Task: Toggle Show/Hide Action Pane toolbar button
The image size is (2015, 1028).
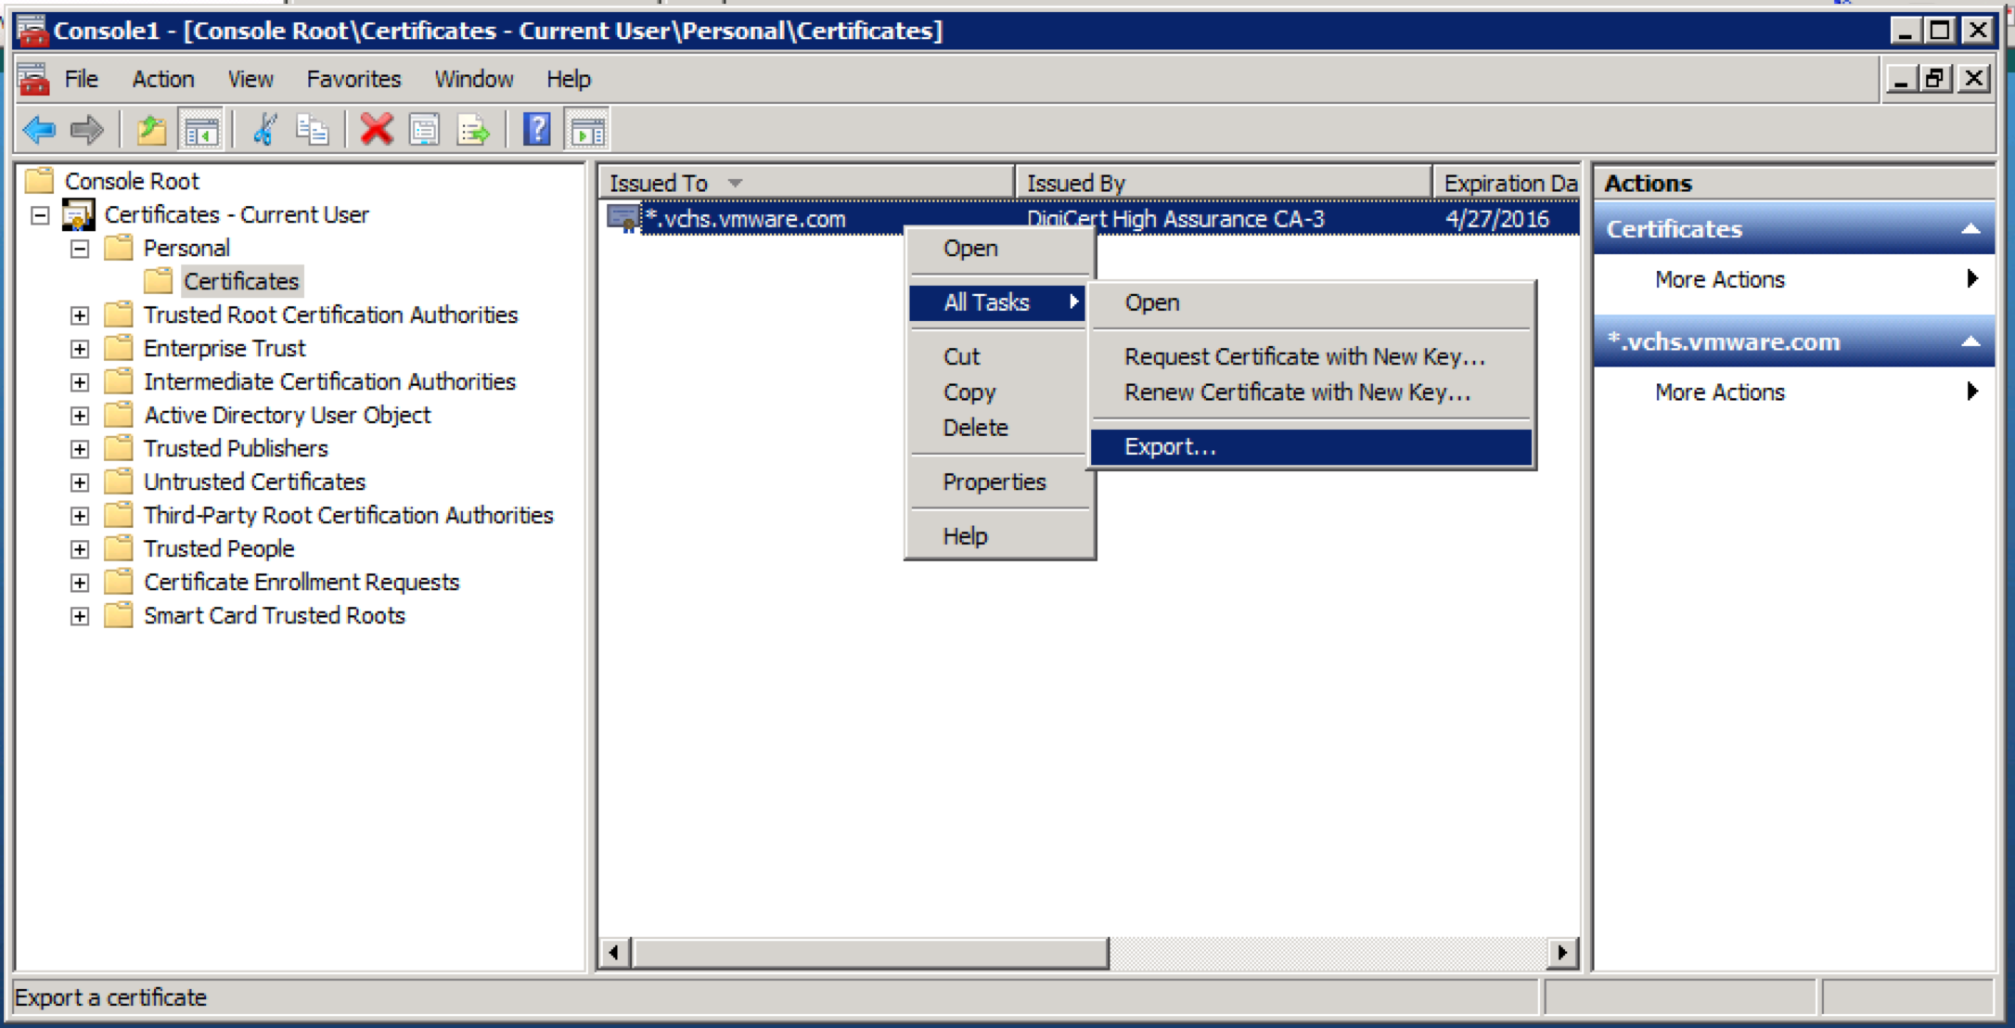Action: [x=587, y=130]
